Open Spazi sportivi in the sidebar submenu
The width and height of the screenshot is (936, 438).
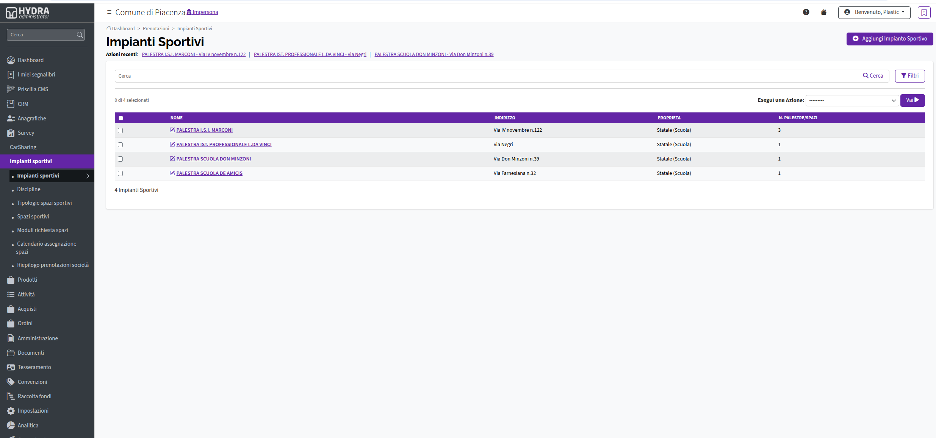point(33,217)
